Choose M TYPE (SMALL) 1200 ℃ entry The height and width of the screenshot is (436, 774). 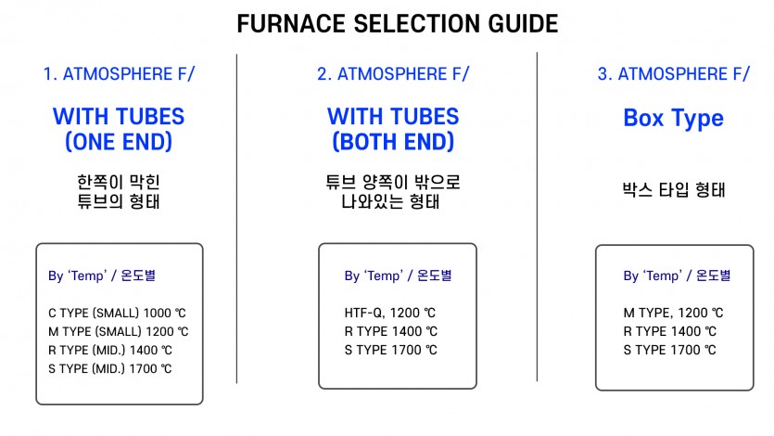[x=119, y=331]
